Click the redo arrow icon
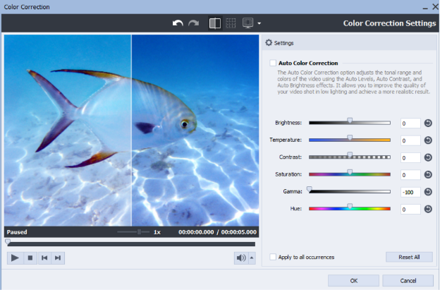Screen dimensions: 440x290 [193, 23]
